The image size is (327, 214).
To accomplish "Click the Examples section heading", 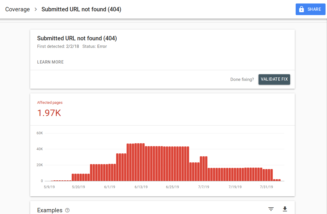I will [x=50, y=210].
